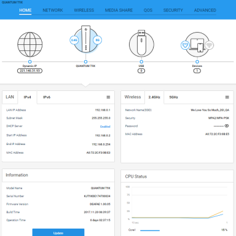This screenshot has width=236, height=236.
Task: Open the USB drive icon
Action: (x=141, y=44)
